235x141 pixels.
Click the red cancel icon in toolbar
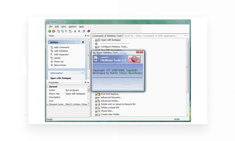pos(54,31)
